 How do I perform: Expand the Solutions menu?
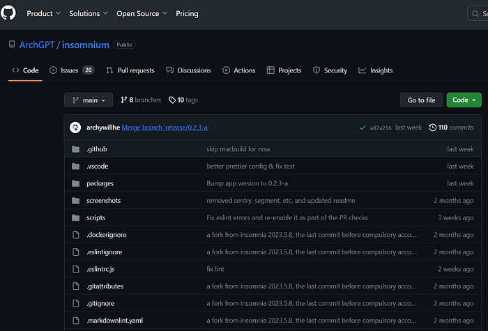(x=89, y=13)
